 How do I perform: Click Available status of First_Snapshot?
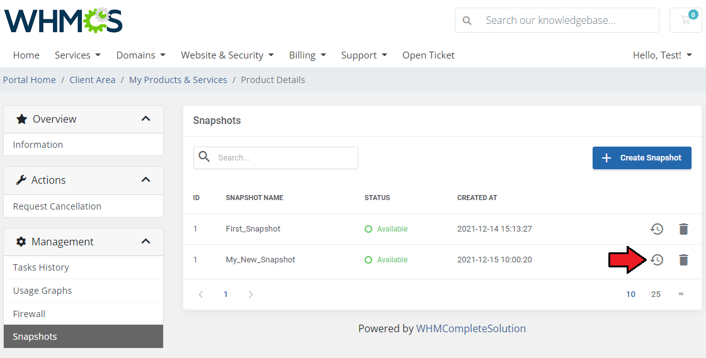point(386,229)
